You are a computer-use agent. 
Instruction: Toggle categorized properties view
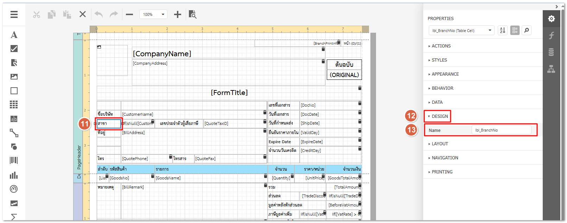pos(515,31)
